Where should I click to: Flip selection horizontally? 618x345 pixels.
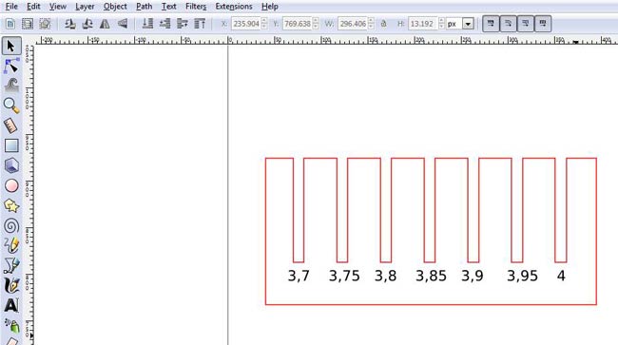point(105,24)
